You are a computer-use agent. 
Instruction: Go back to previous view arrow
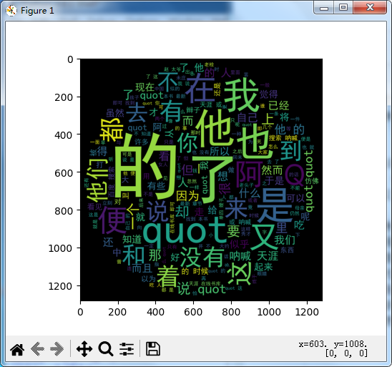pyautogui.click(x=37, y=348)
